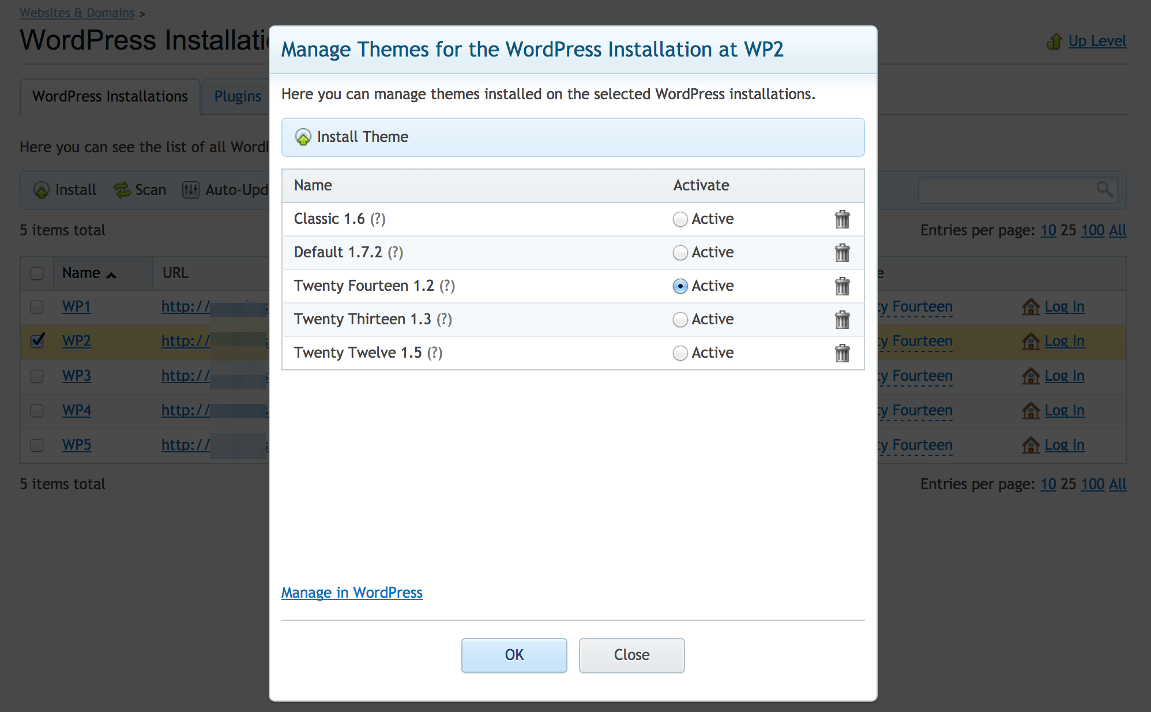The image size is (1151, 712).
Task: Check the WP3 row checkbox
Action: (37, 376)
